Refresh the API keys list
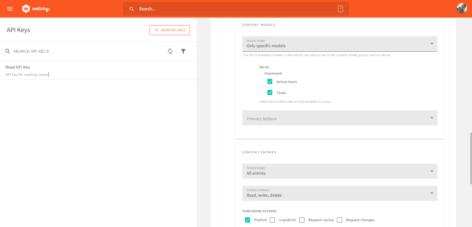The height and width of the screenshot is (227, 472). click(x=170, y=51)
